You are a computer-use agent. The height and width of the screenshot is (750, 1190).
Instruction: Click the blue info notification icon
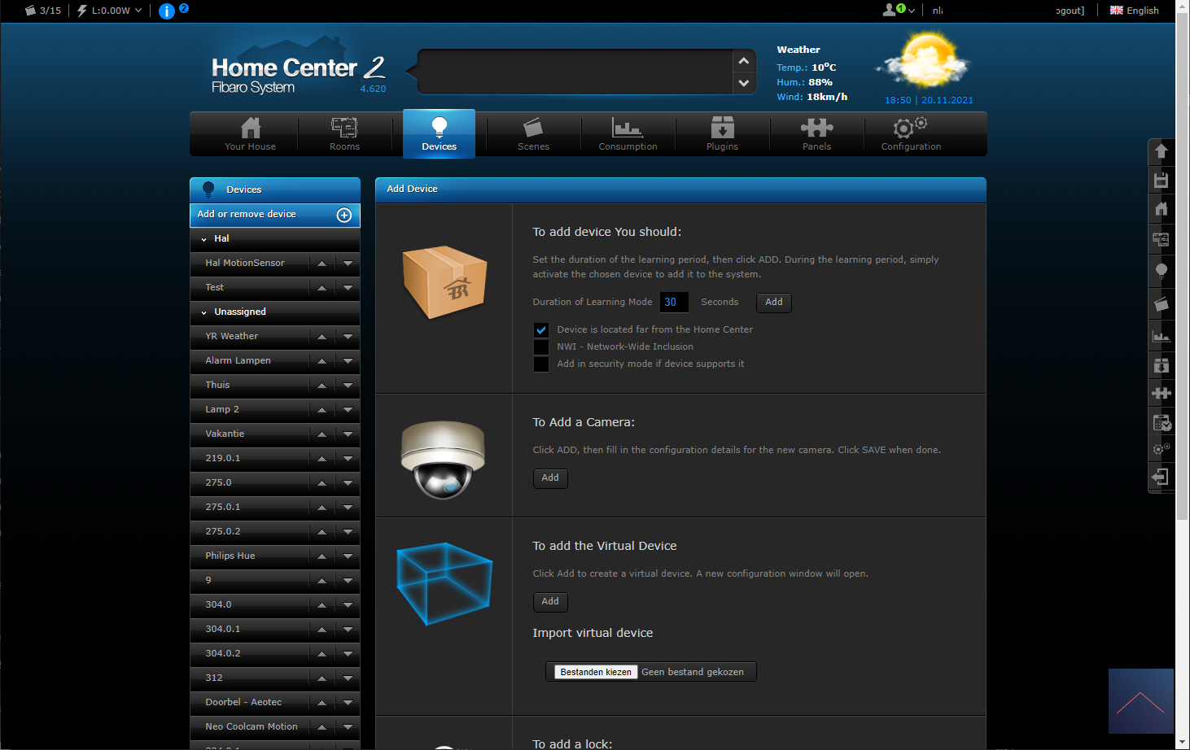coord(167,11)
